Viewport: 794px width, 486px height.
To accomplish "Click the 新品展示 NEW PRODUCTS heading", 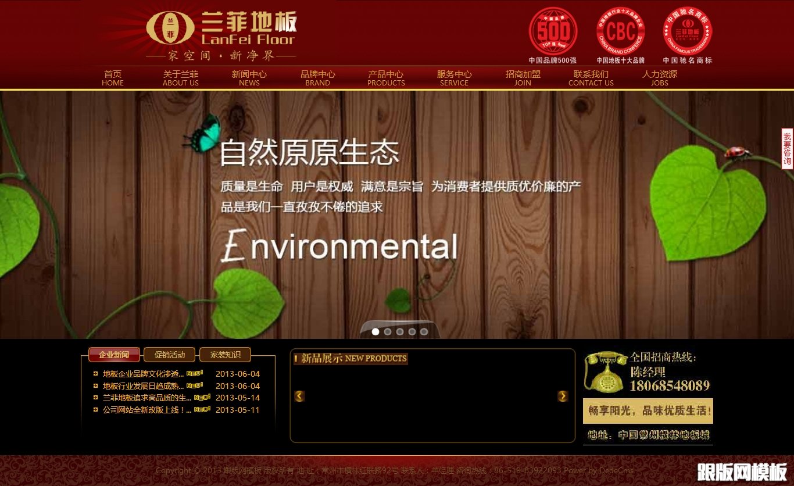I will 351,358.
